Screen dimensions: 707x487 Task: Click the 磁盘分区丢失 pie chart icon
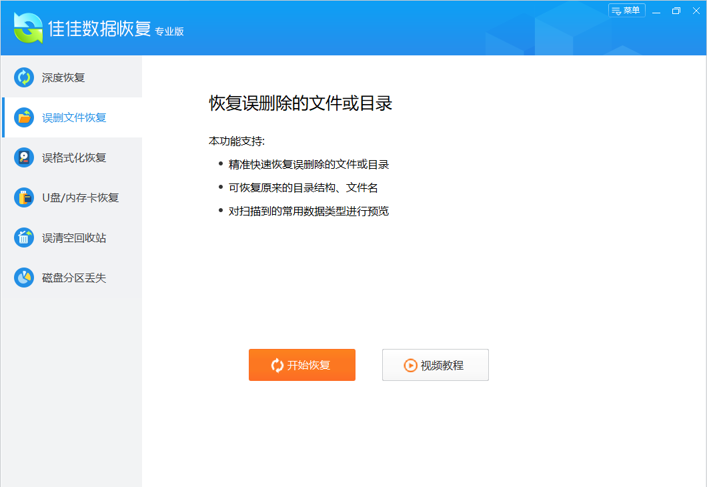pos(24,278)
